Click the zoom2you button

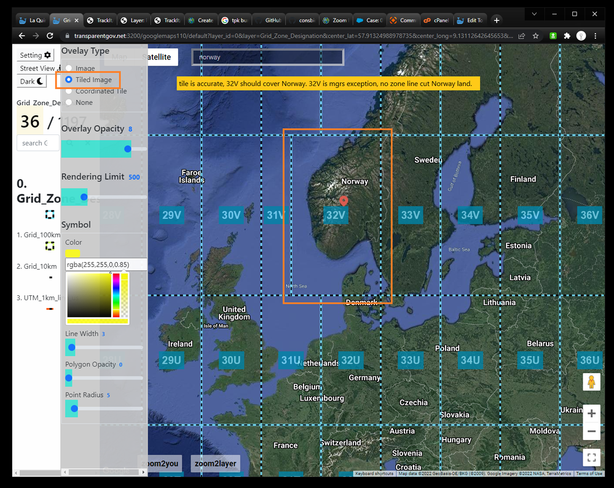tap(161, 463)
